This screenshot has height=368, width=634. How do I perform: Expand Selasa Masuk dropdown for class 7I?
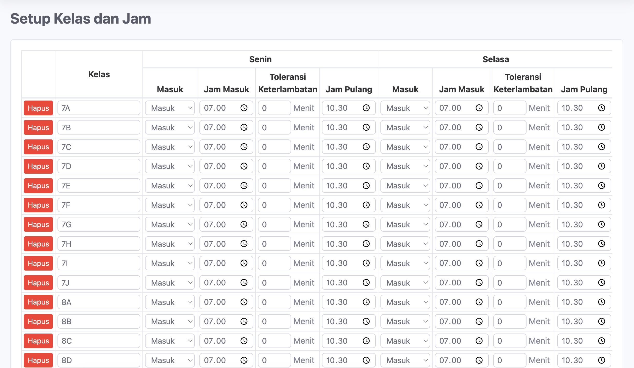[x=405, y=263]
